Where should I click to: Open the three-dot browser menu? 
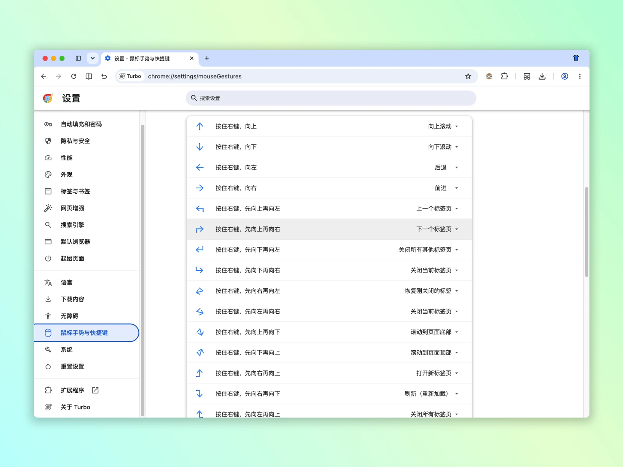pyautogui.click(x=580, y=76)
